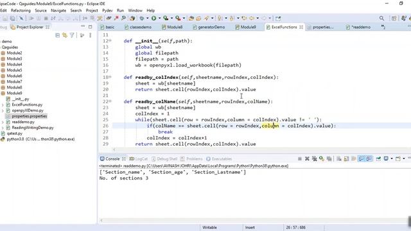Minimize the Project Explorer panel

click(x=83, y=27)
